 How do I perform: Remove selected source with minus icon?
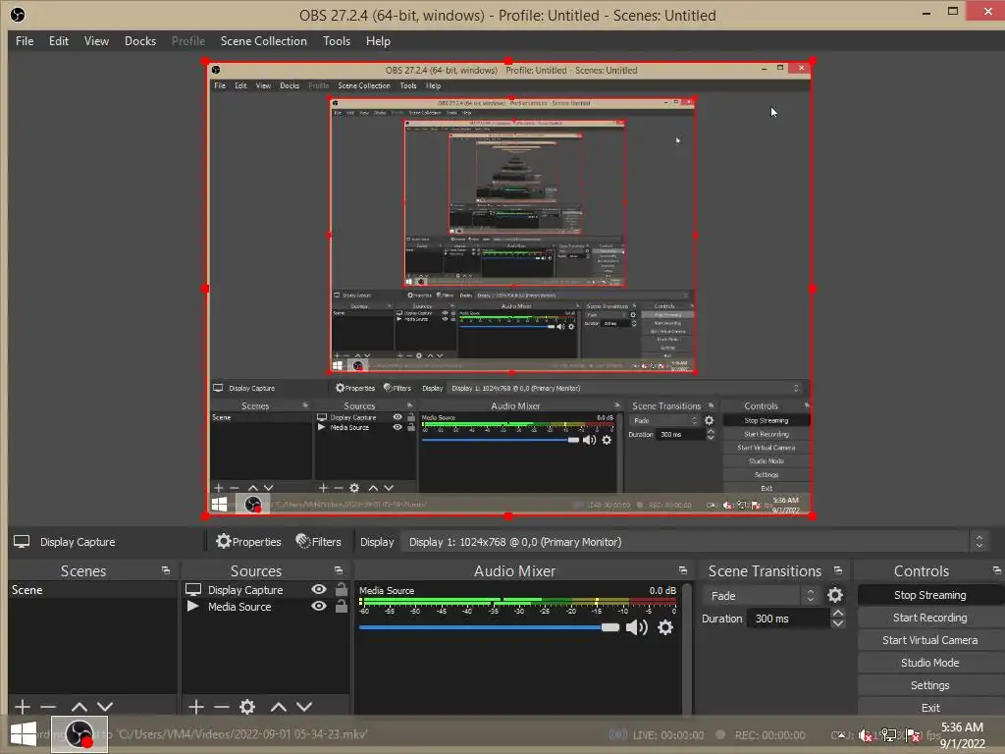221,707
